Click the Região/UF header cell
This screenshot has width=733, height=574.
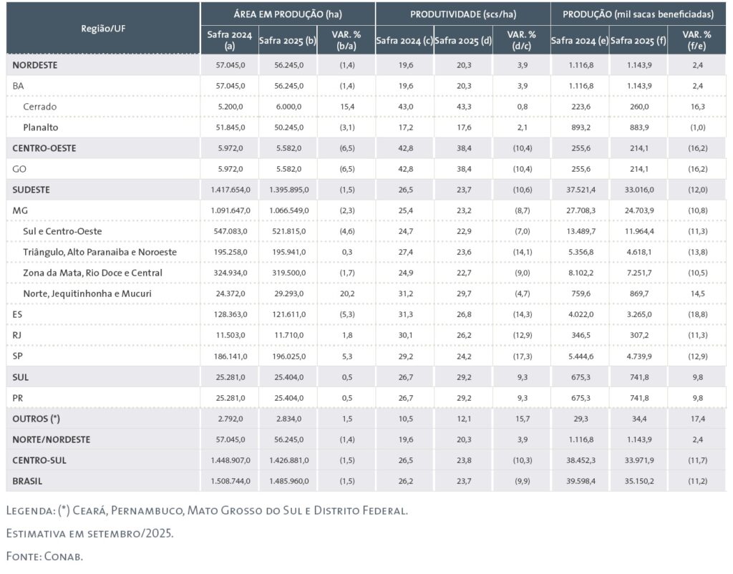point(102,28)
